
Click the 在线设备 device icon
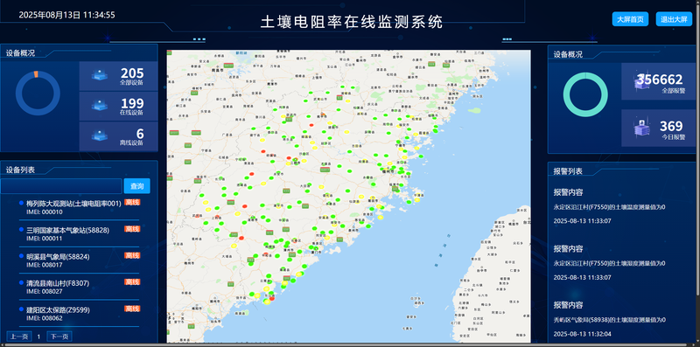tap(100, 105)
